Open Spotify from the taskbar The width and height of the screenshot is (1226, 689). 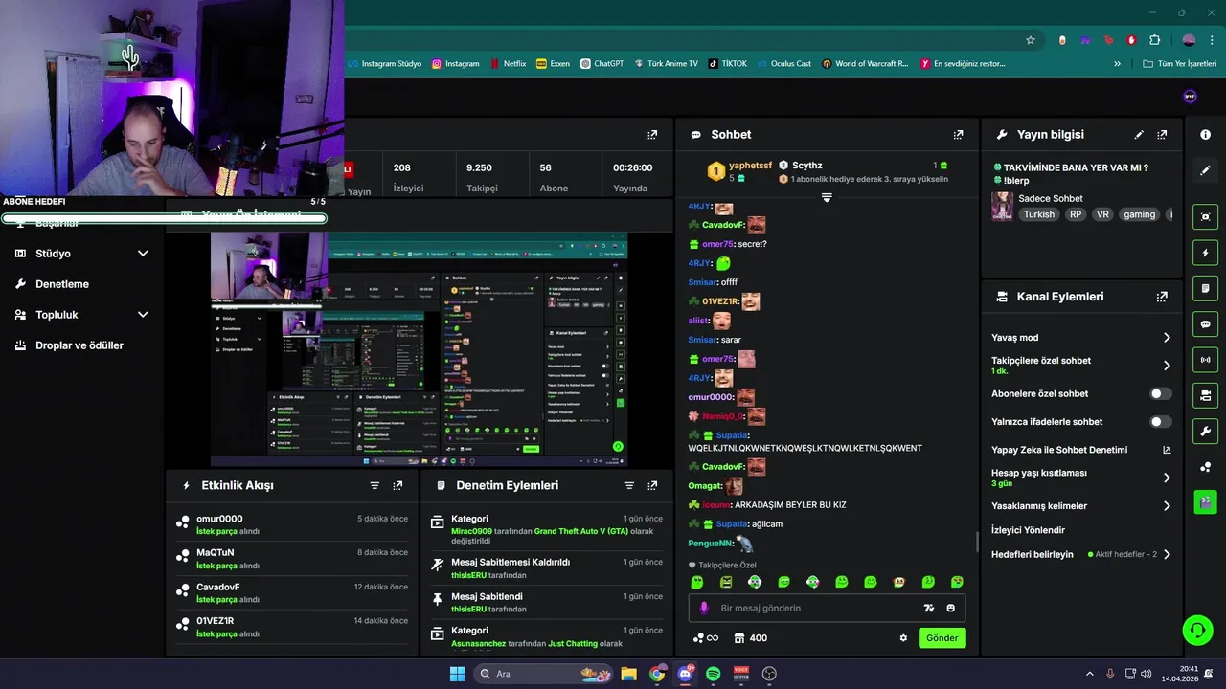pyautogui.click(x=713, y=674)
